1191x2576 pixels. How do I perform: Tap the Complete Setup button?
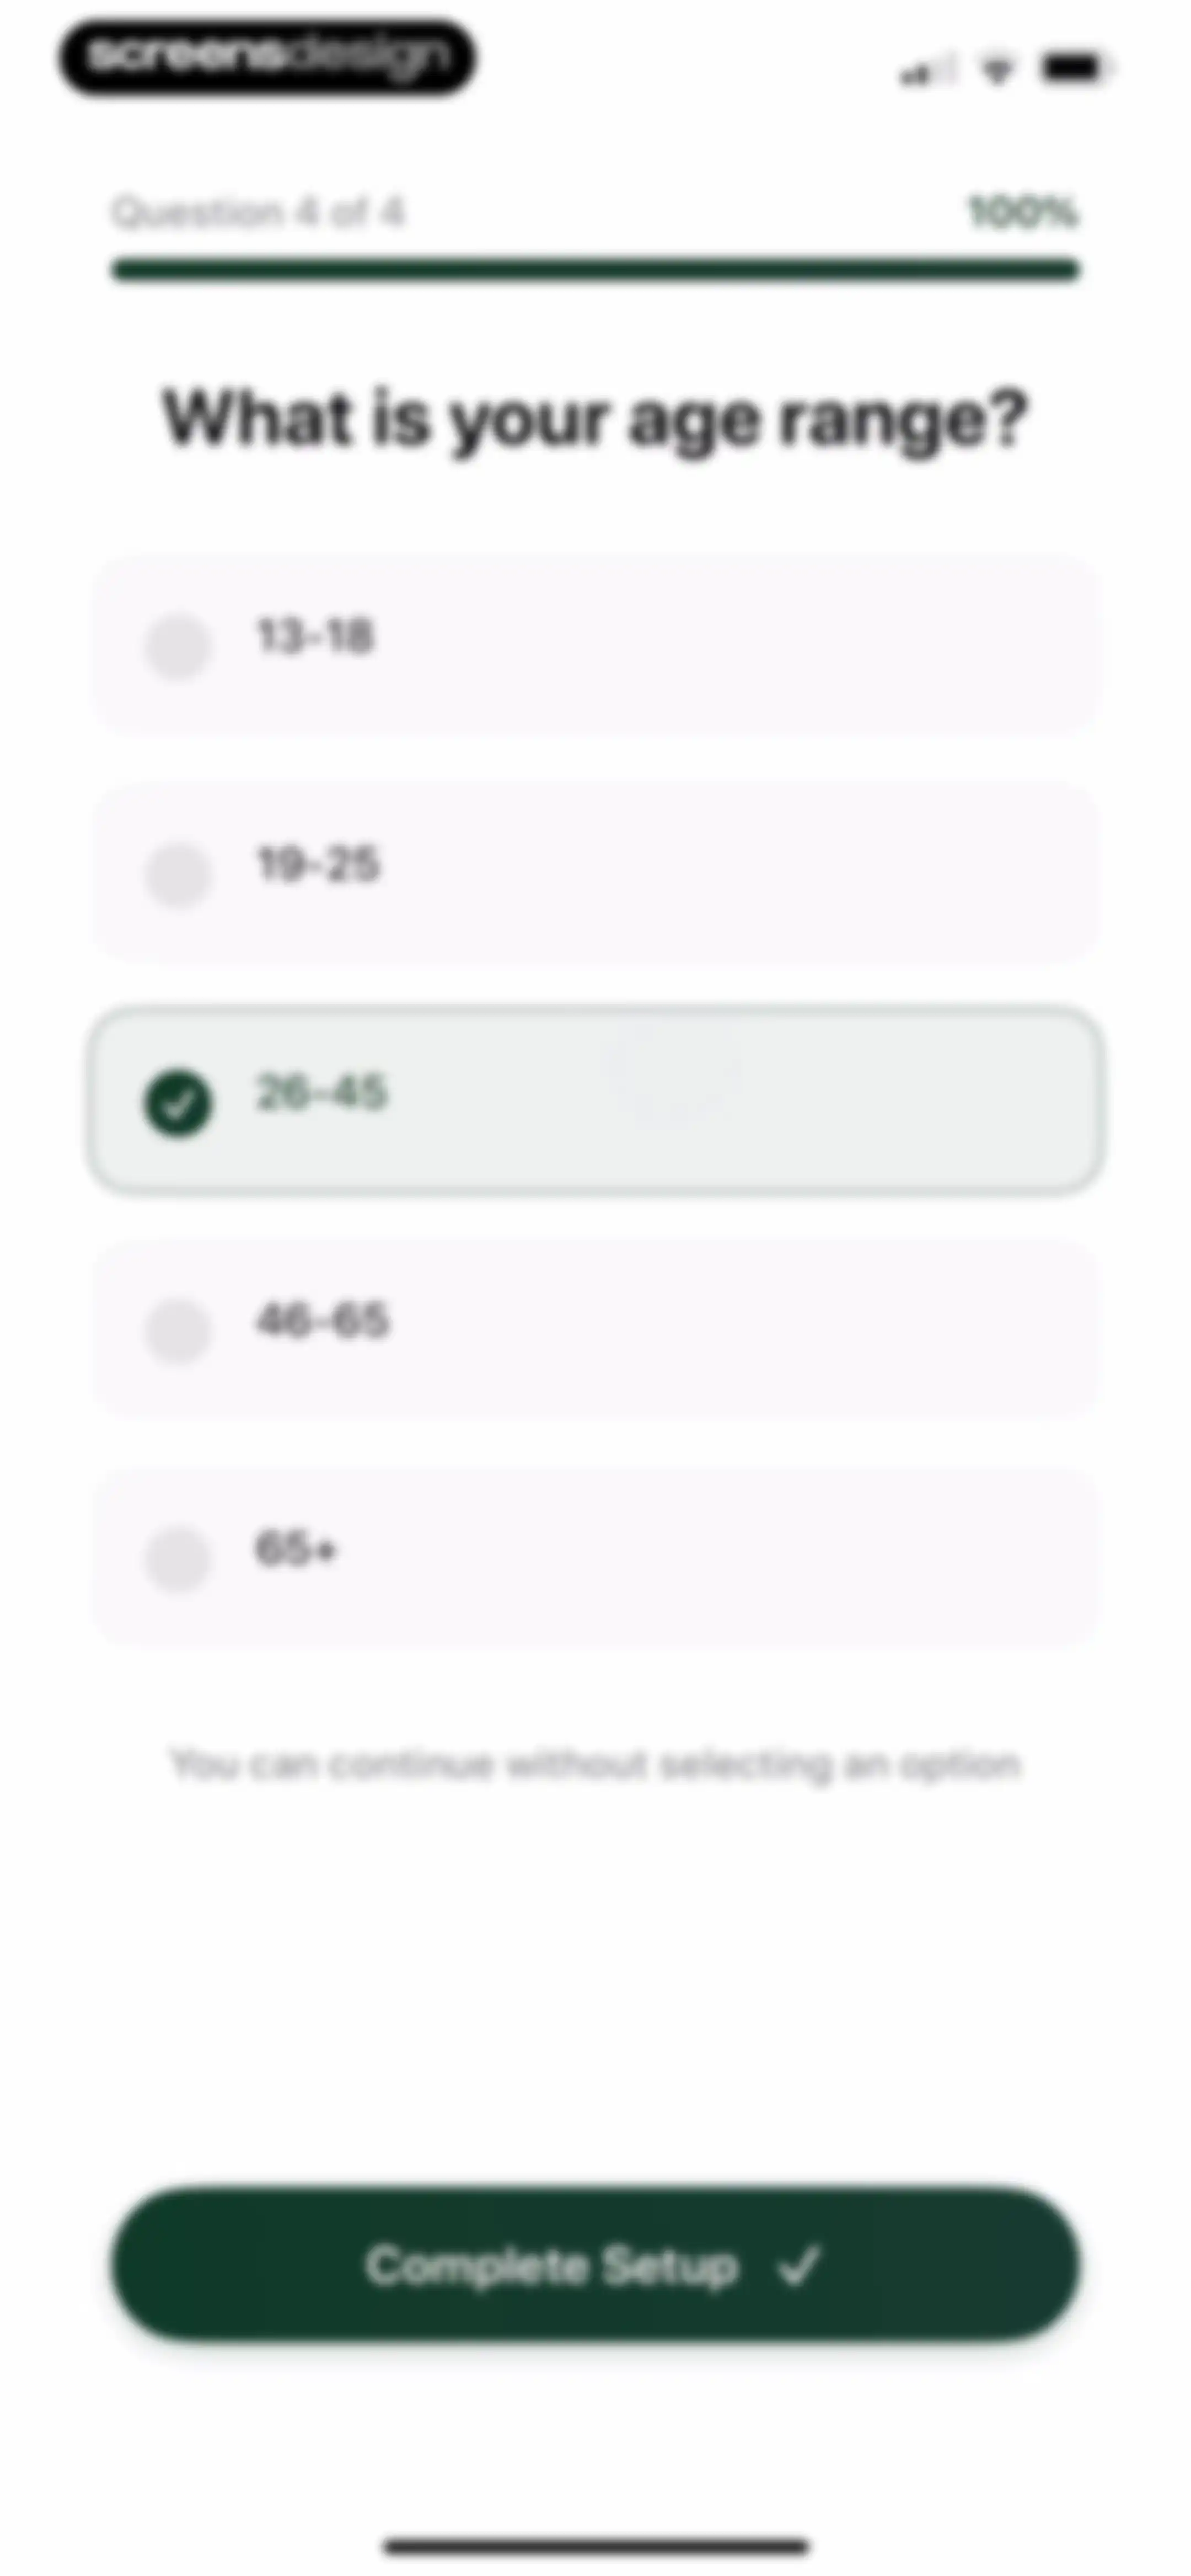click(596, 2266)
